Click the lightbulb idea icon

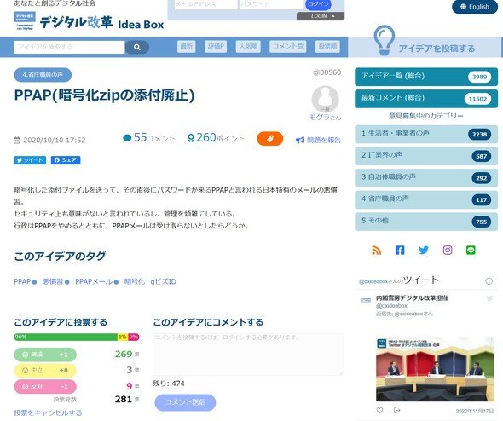384,40
